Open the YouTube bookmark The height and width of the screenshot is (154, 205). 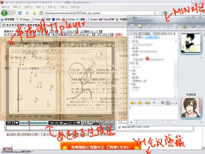pyautogui.click(x=68, y=19)
